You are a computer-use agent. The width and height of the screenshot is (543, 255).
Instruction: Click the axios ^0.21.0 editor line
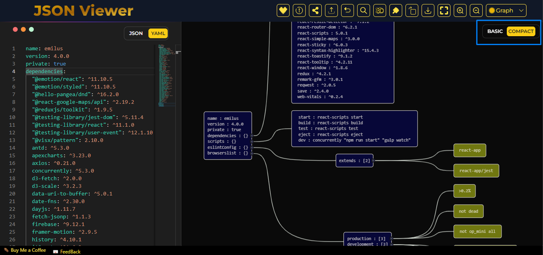[x=53, y=163]
